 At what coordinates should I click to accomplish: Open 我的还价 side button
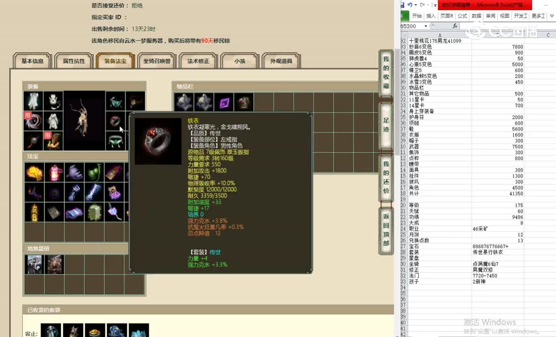pos(386,177)
